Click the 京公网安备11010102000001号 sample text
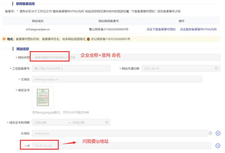225x153 pixels. coord(111,39)
